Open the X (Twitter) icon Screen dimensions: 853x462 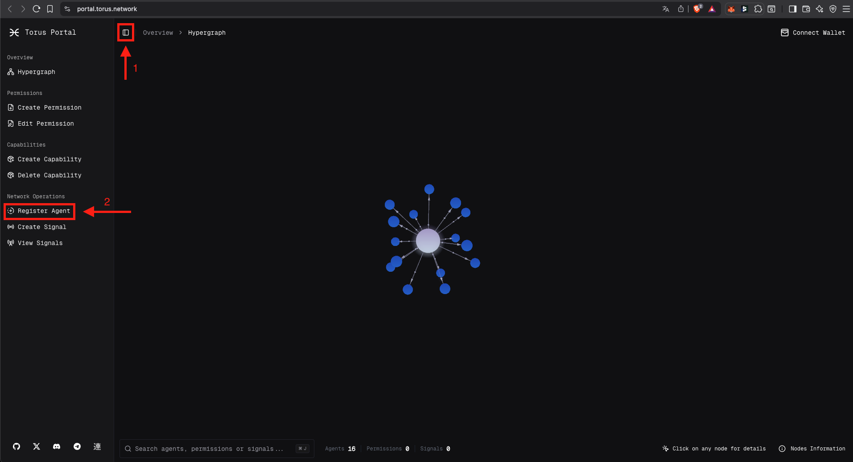tap(37, 446)
